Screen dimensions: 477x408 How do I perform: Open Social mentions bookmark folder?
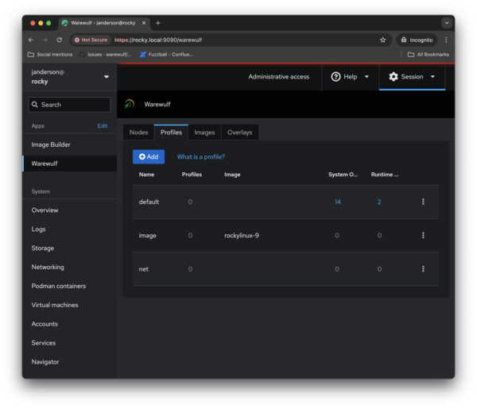[50, 55]
